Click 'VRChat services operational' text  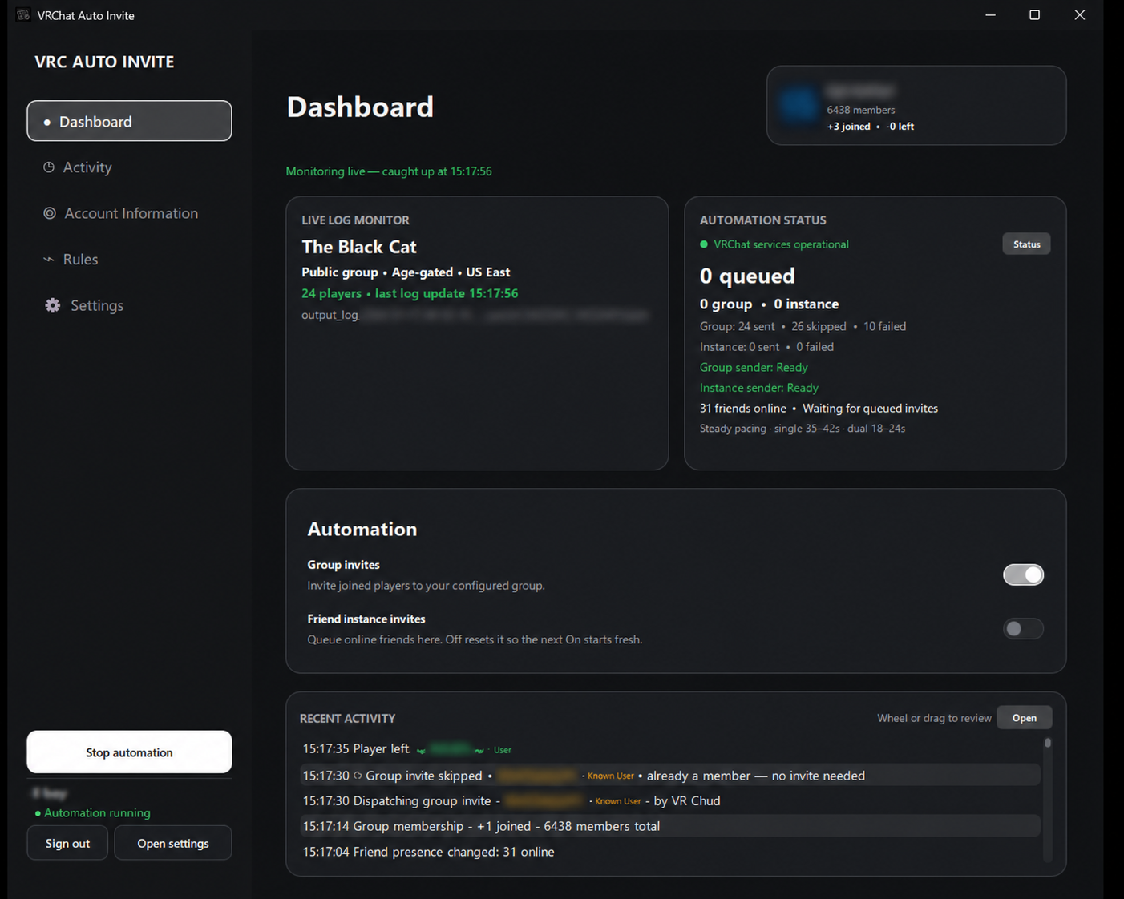[781, 244]
